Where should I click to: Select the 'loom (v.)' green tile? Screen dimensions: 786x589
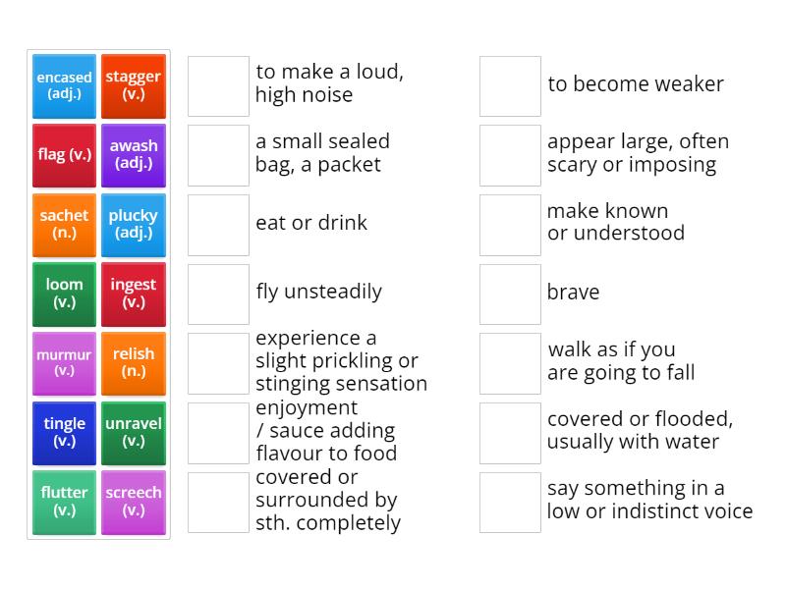pyautogui.click(x=64, y=294)
